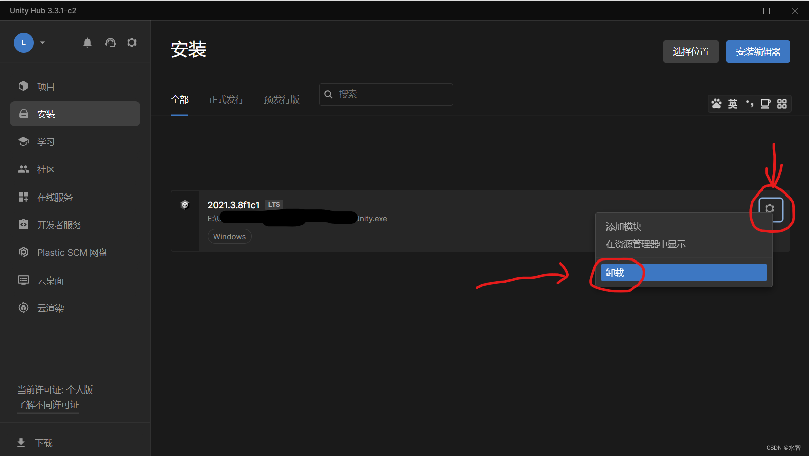
Task: Click the Windows module tag
Action: [229, 236]
